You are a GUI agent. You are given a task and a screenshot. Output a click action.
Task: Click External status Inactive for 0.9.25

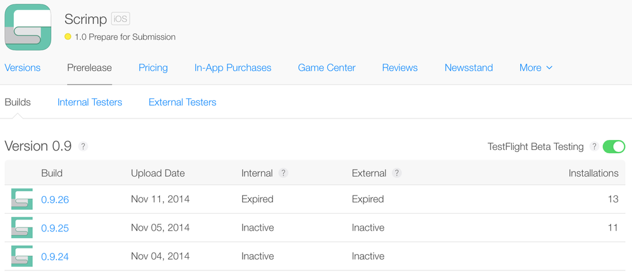(368, 228)
